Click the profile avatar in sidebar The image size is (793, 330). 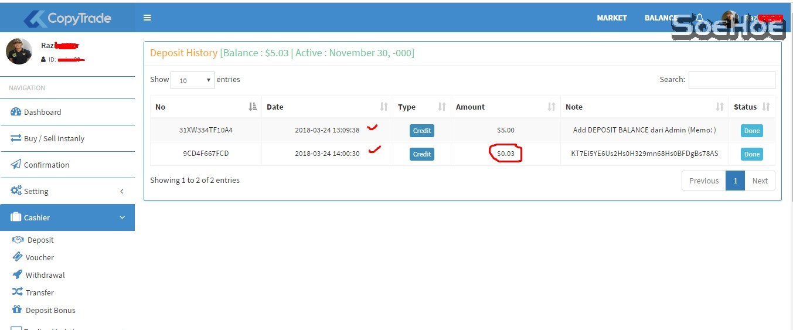[19, 51]
